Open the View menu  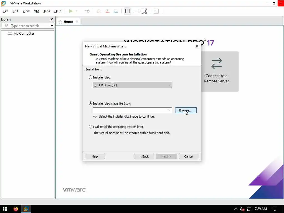pos(26,11)
